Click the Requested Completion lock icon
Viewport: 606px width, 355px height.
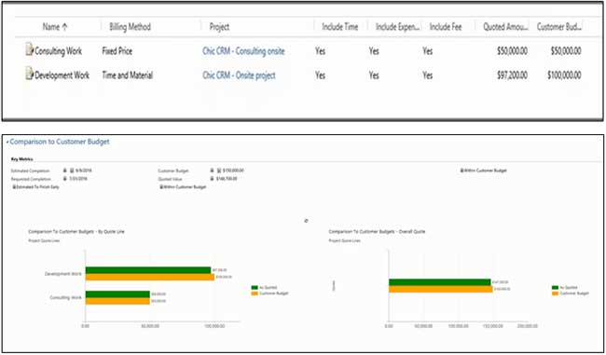coord(65,179)
